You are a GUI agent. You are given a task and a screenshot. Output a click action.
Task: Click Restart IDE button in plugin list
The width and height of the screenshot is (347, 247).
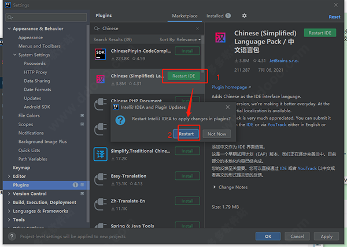click(x=184, y=76)
